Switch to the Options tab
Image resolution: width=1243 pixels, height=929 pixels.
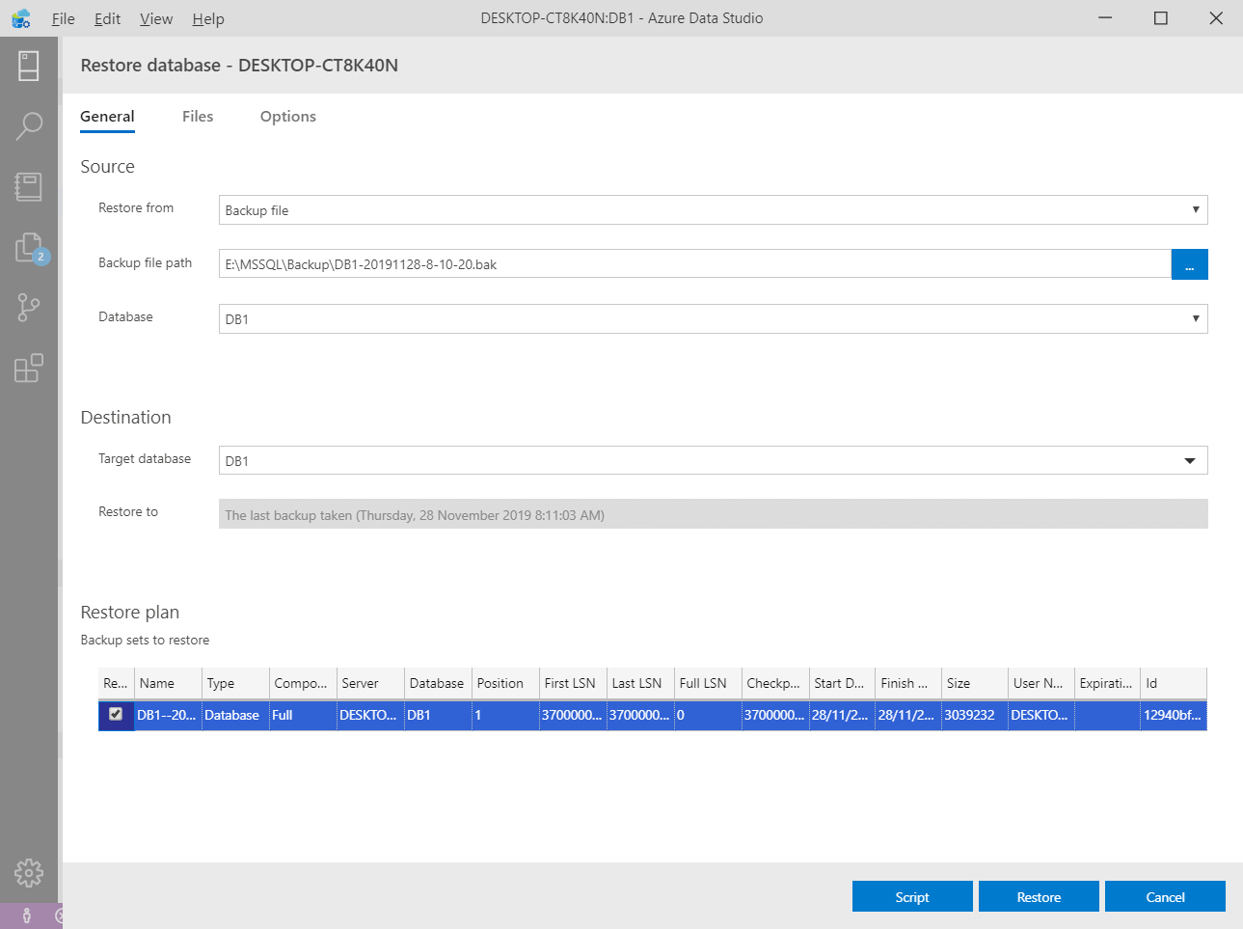click(288, 117)
